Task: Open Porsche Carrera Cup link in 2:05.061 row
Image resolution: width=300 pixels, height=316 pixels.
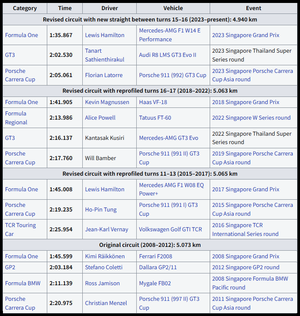Action: pos(20,75)
